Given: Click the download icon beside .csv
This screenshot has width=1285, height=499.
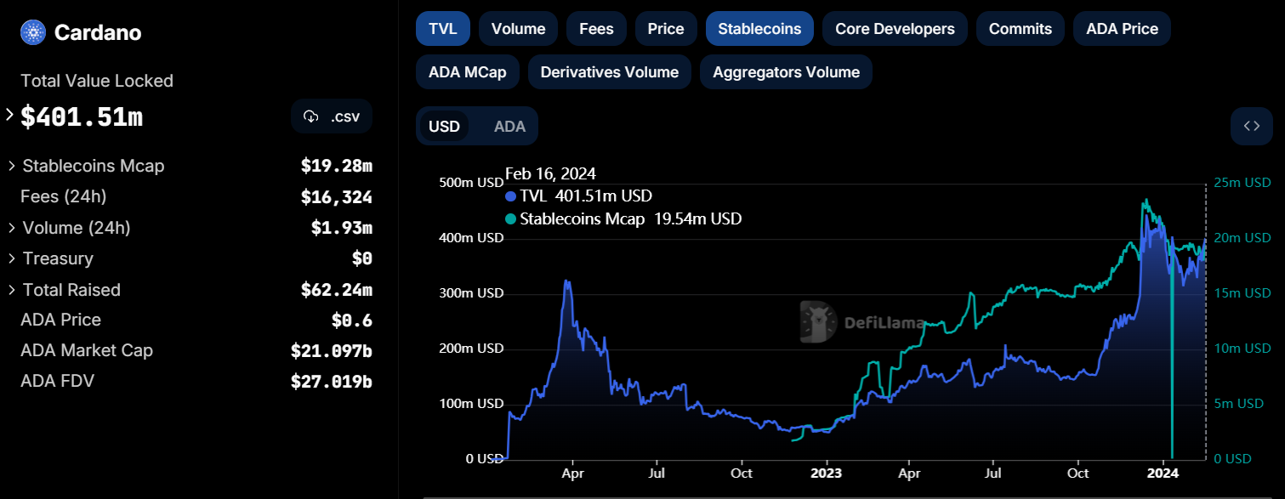Looking at the screenshot, I should (x=310, y=116).
